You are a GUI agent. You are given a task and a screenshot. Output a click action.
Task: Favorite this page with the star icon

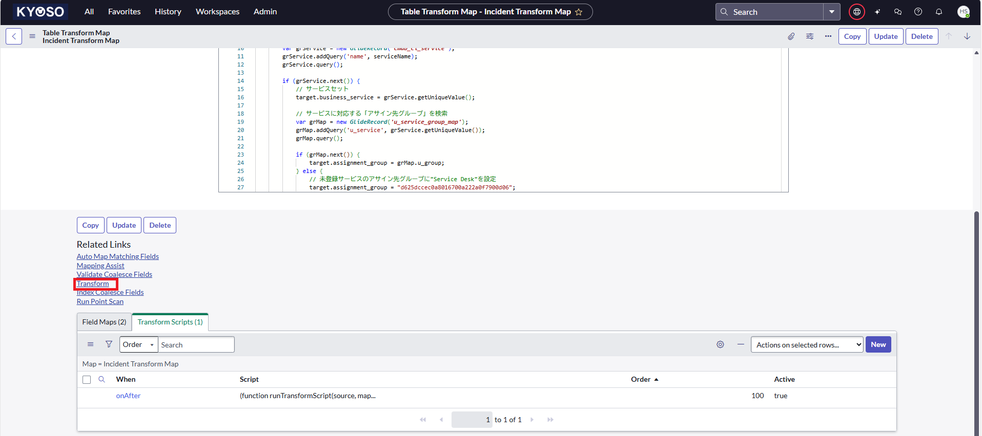579,12
